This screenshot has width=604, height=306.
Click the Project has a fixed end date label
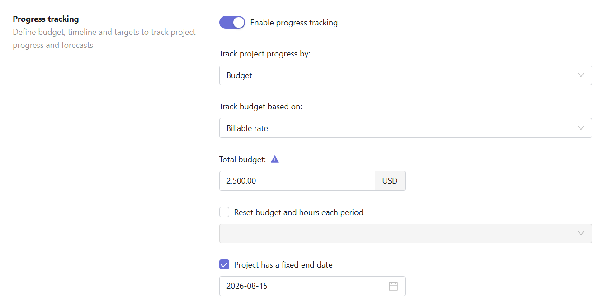tap(283, 265)
